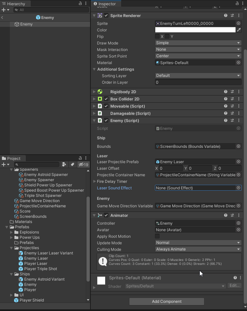This screenshot has width=247, height=311.
Task: Enable the Apply Root Motion checkbox
Action: pos(157,236)
